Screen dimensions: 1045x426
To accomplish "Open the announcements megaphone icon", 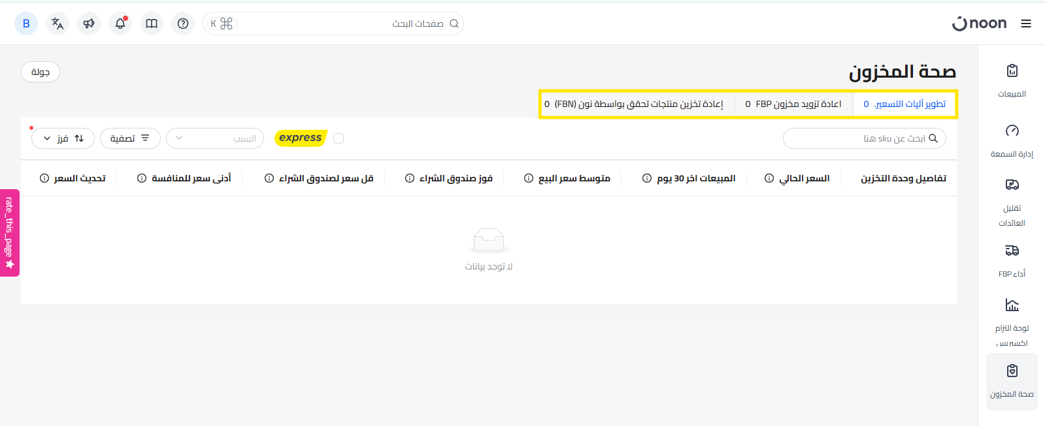I will coord(89,23).
